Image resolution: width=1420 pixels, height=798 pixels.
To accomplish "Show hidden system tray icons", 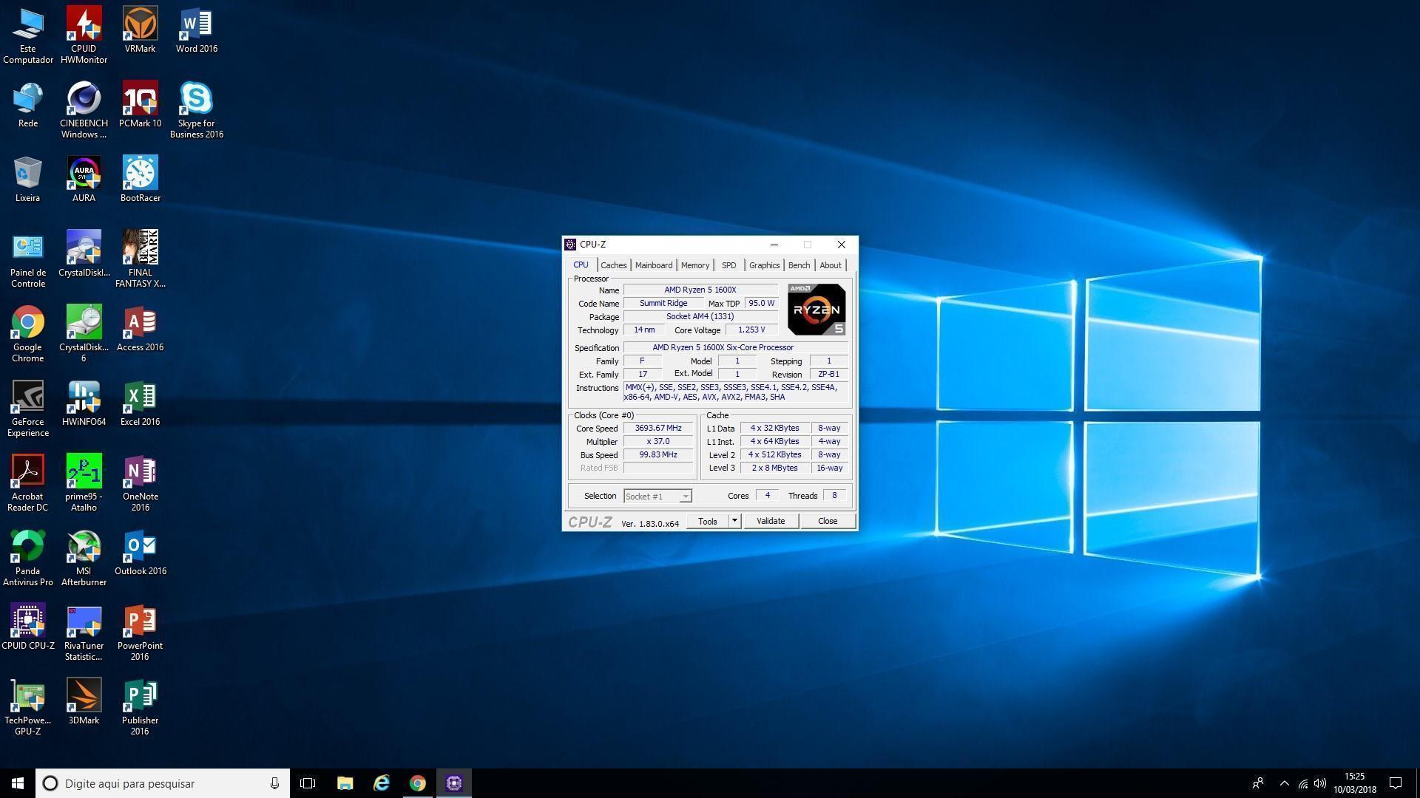I will coord(1284,783).
